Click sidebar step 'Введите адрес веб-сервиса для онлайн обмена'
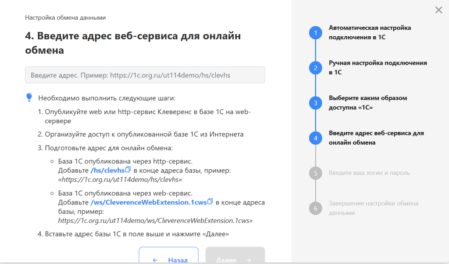 376,138
